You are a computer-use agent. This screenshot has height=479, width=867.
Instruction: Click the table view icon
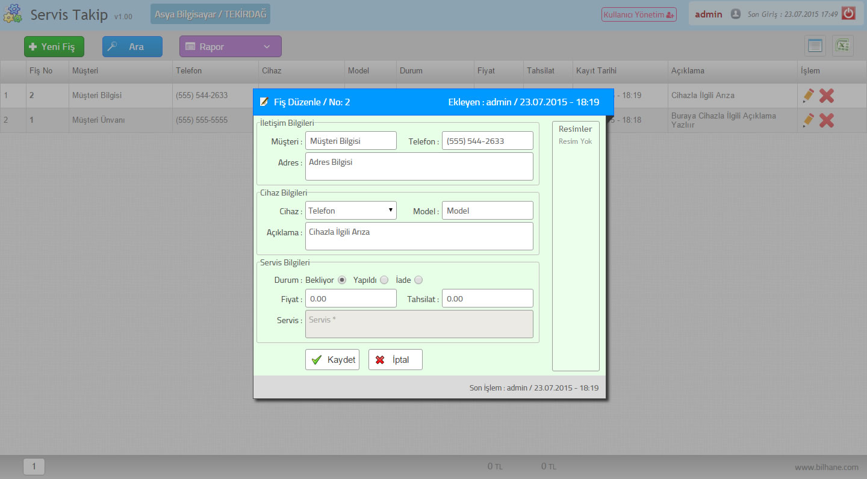click(815, 46)
